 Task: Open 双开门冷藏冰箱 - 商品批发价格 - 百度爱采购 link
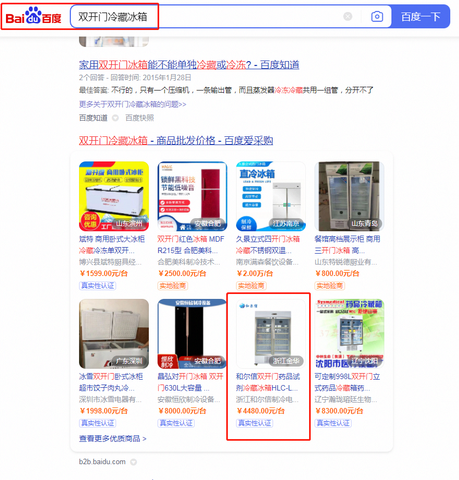pyautogui.click(x=176, y=141)
